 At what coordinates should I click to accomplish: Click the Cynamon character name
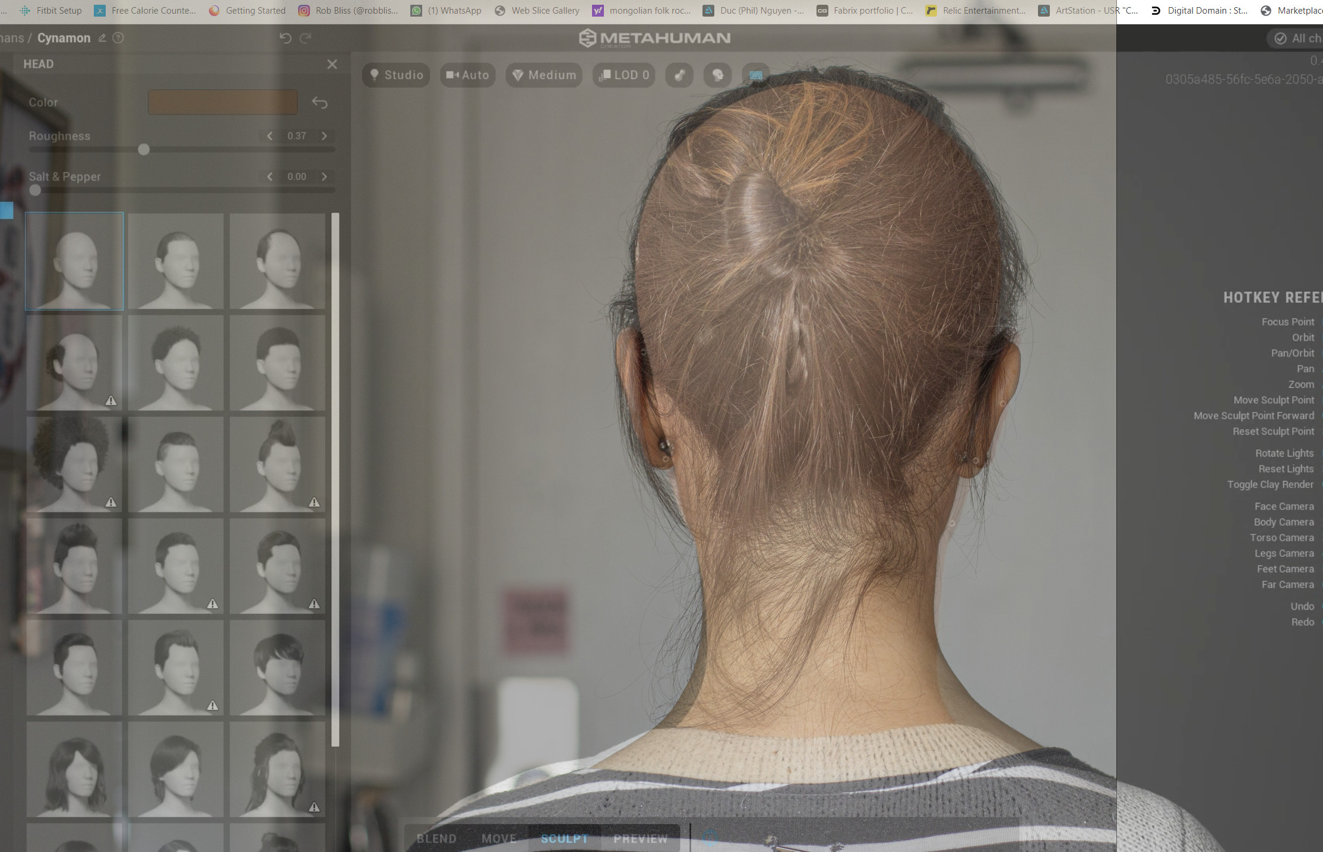coord(64,38)
